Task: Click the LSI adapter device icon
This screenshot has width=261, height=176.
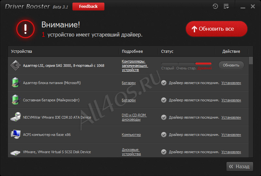Action: click(15, 66)
